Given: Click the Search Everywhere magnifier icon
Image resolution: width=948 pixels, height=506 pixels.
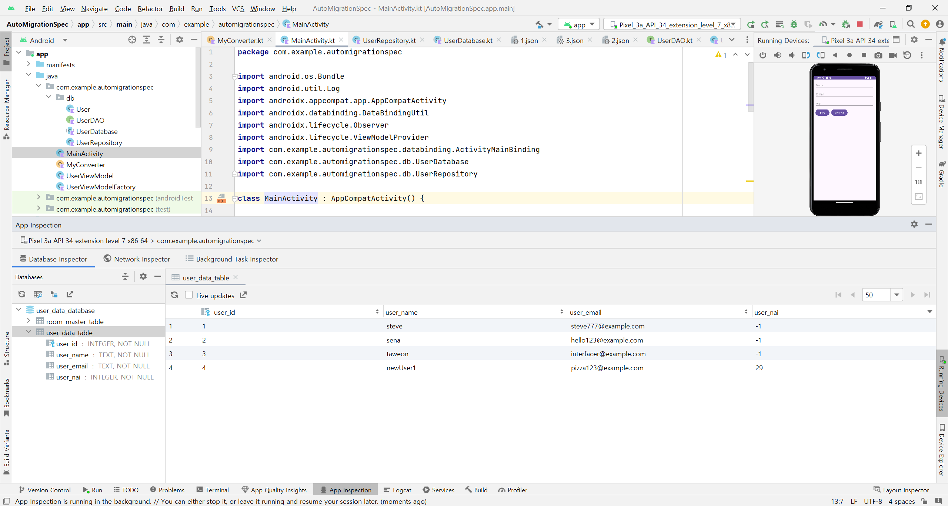Looking at the screenshot, I should (911, 24).
